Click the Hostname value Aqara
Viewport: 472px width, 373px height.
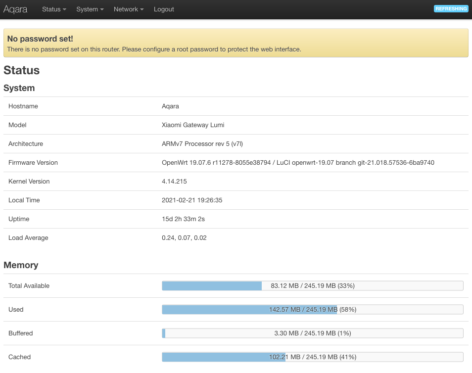click(x=171, y=106)
